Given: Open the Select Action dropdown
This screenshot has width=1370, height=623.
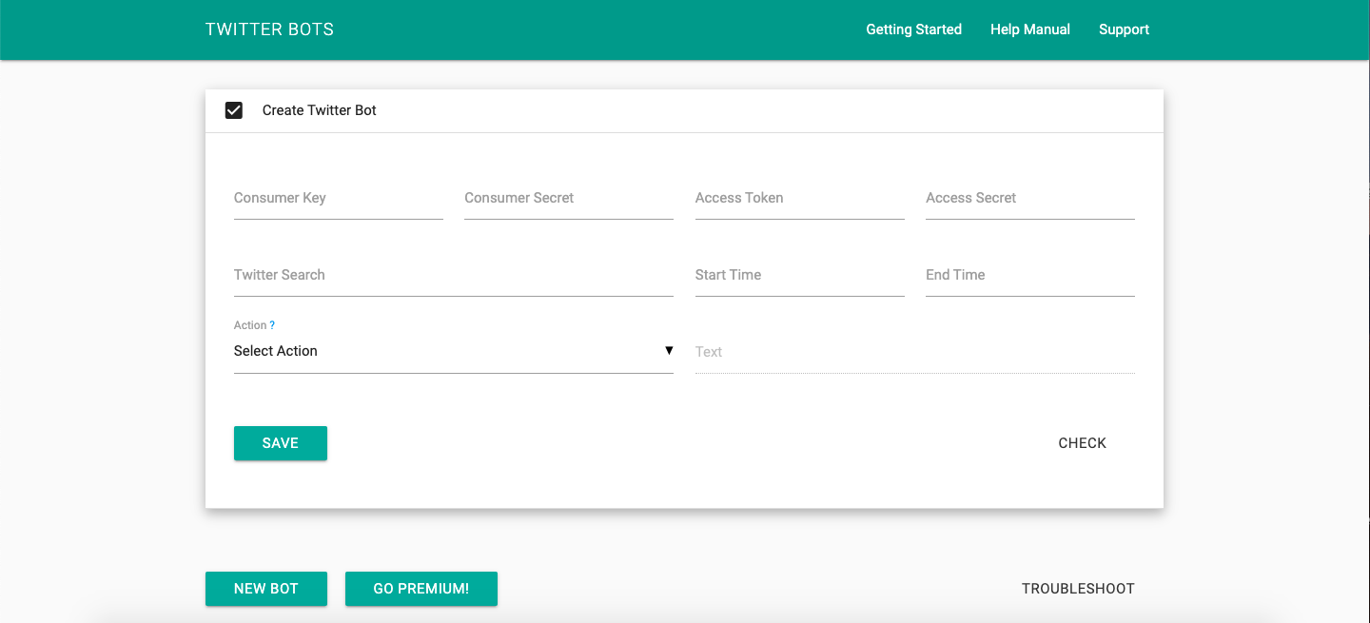Looking at the screenshot, I should point(453,351).
